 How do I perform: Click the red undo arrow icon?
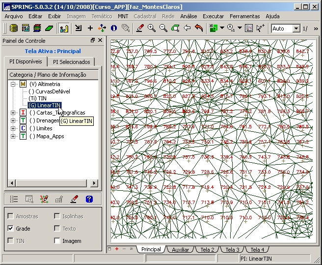click(x=199, y=29)
